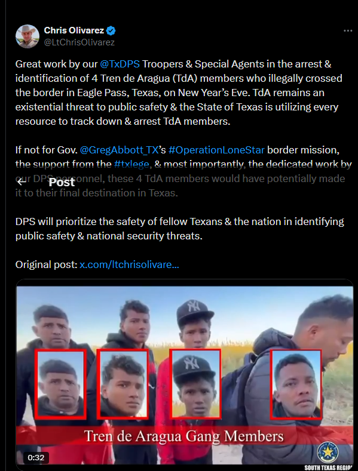Click the first red-framed face inset

coord(60,384)
